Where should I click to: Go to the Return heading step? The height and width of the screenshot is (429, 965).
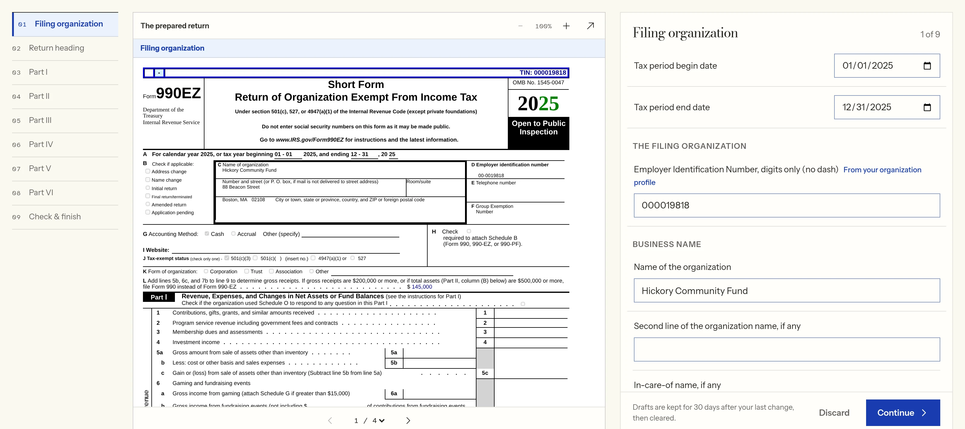(65, 48)
